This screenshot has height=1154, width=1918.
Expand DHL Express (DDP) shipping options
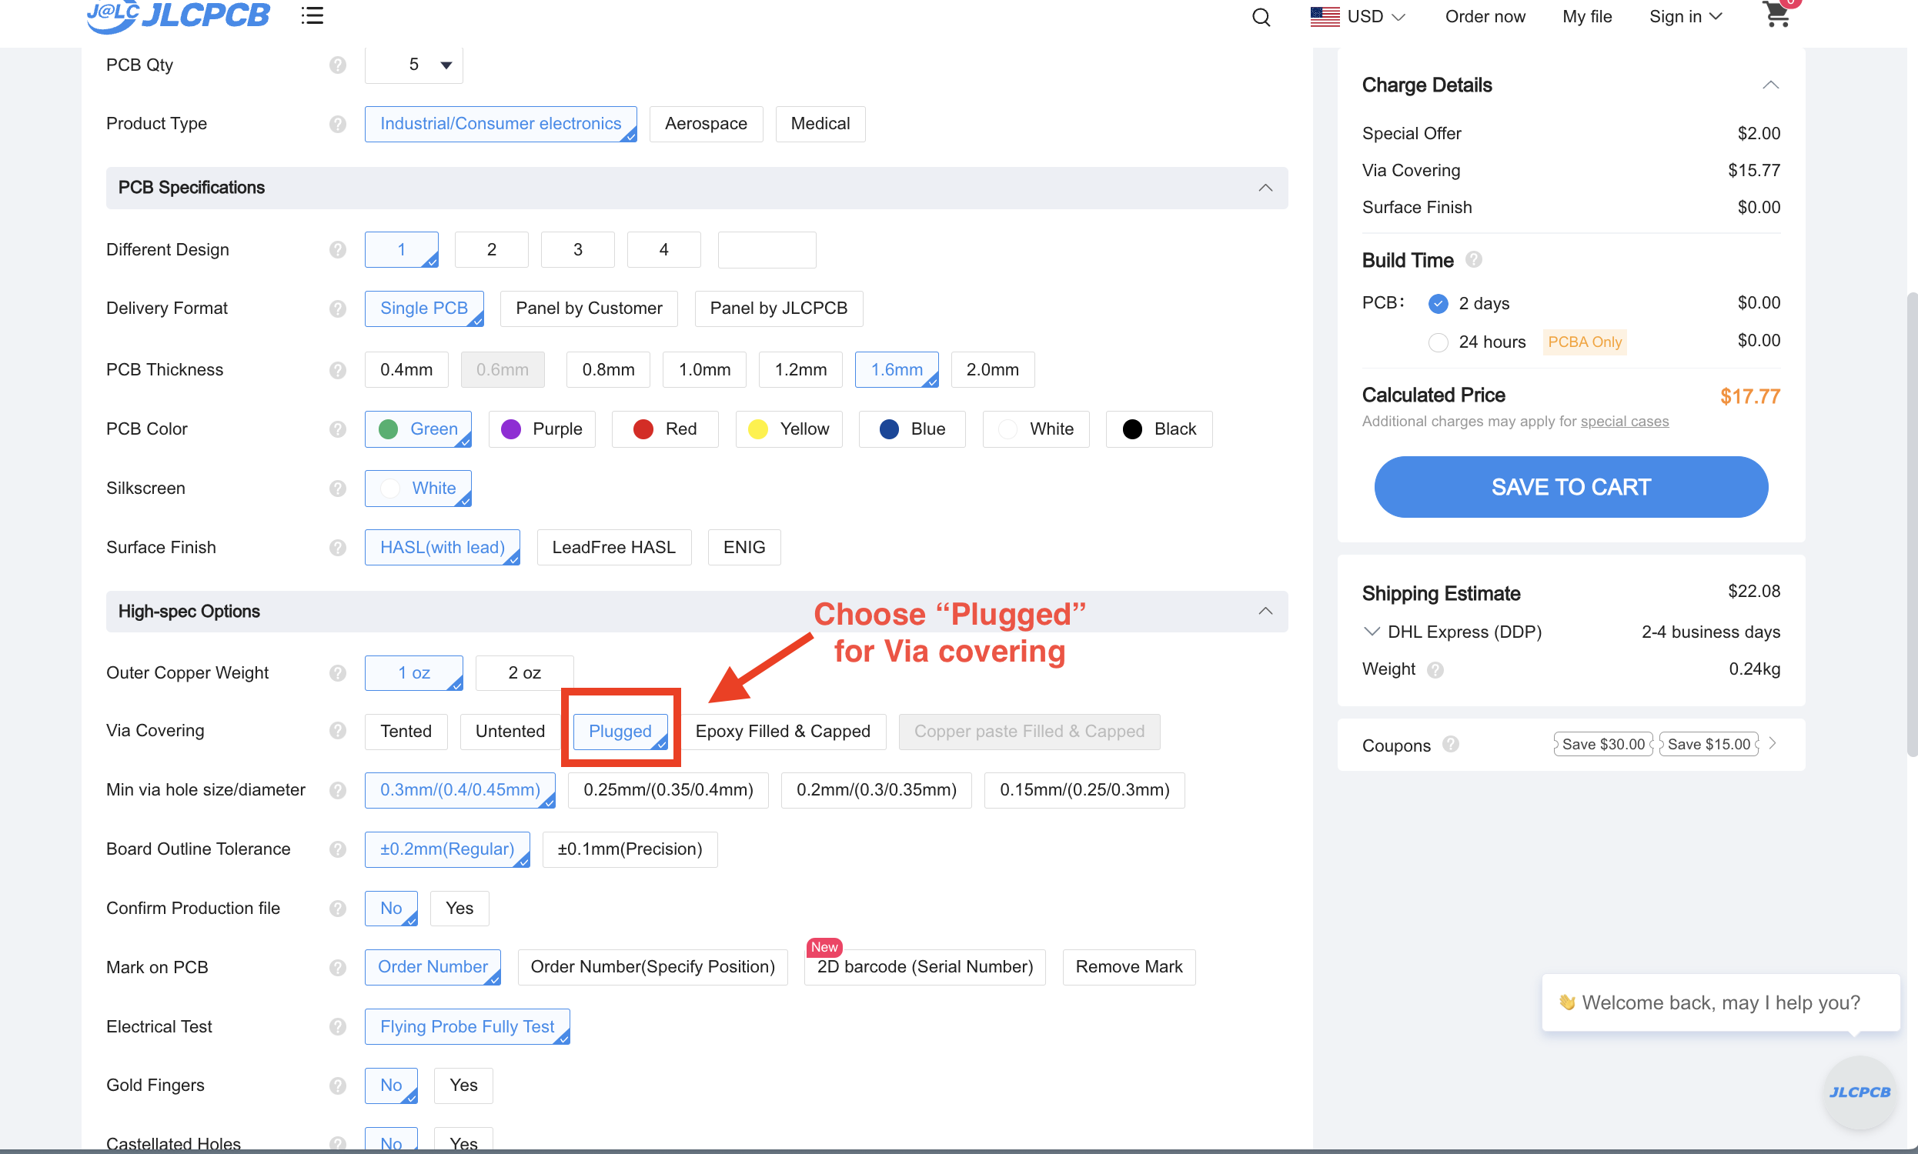click(x=1372, y=632)
